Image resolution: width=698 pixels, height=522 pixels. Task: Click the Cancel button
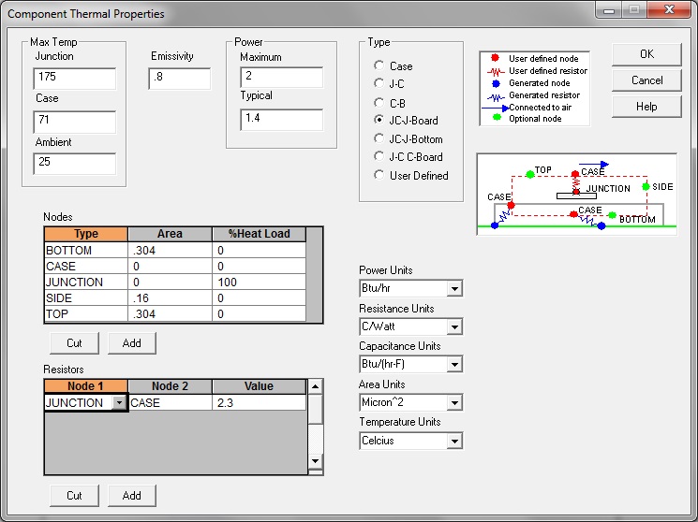click(x=646, y=80)
